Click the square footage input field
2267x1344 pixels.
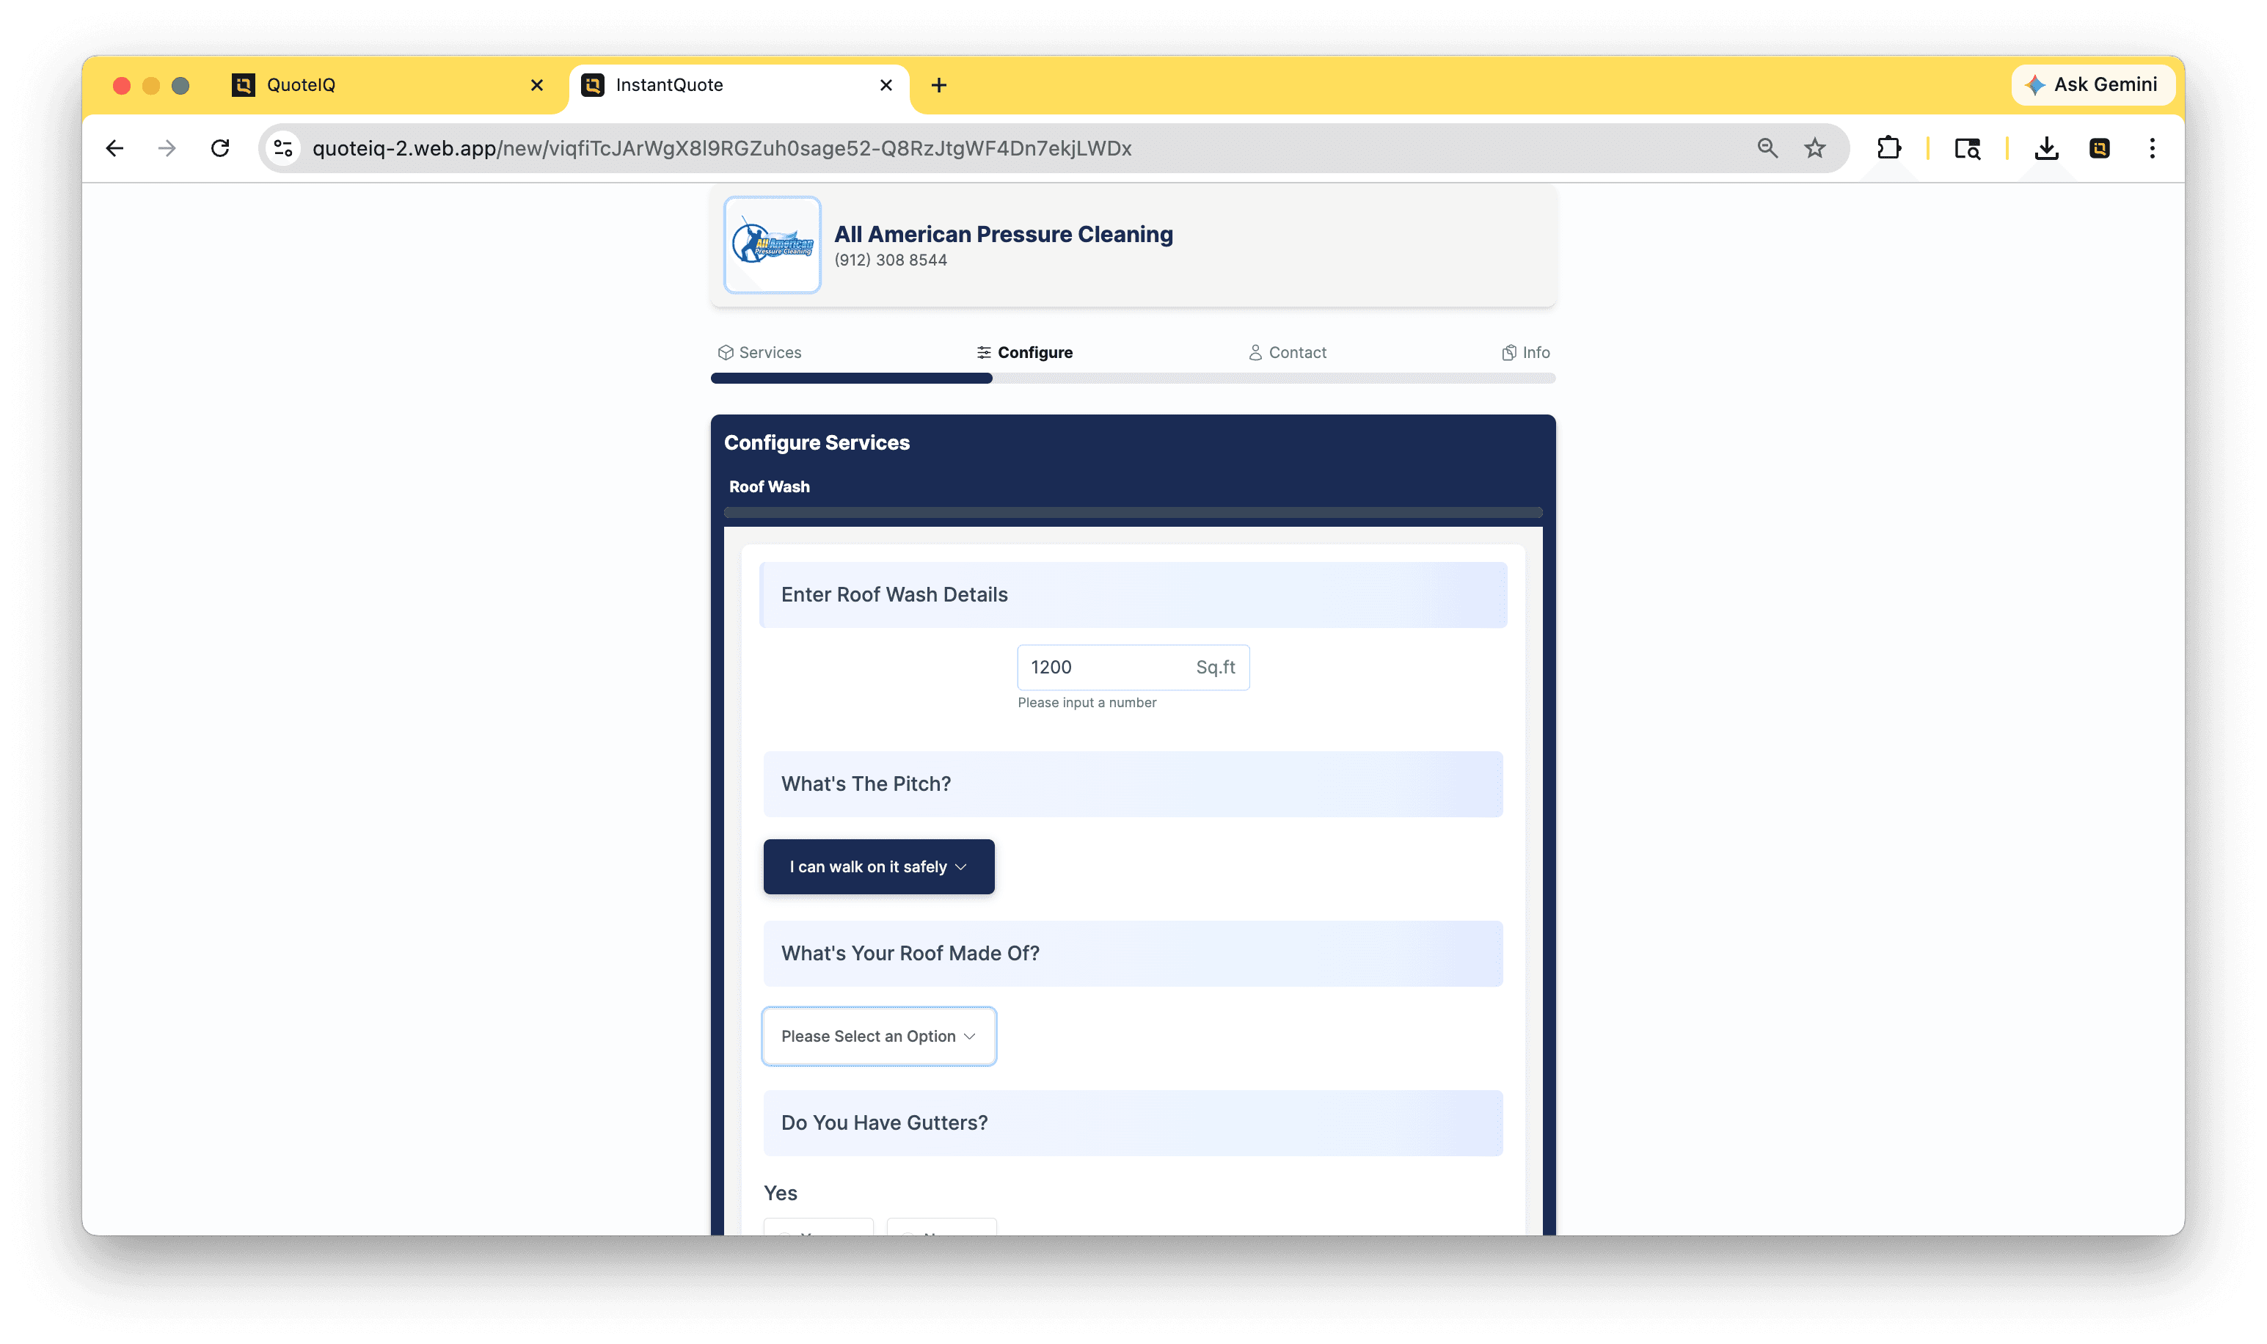tap(1133, 668)
